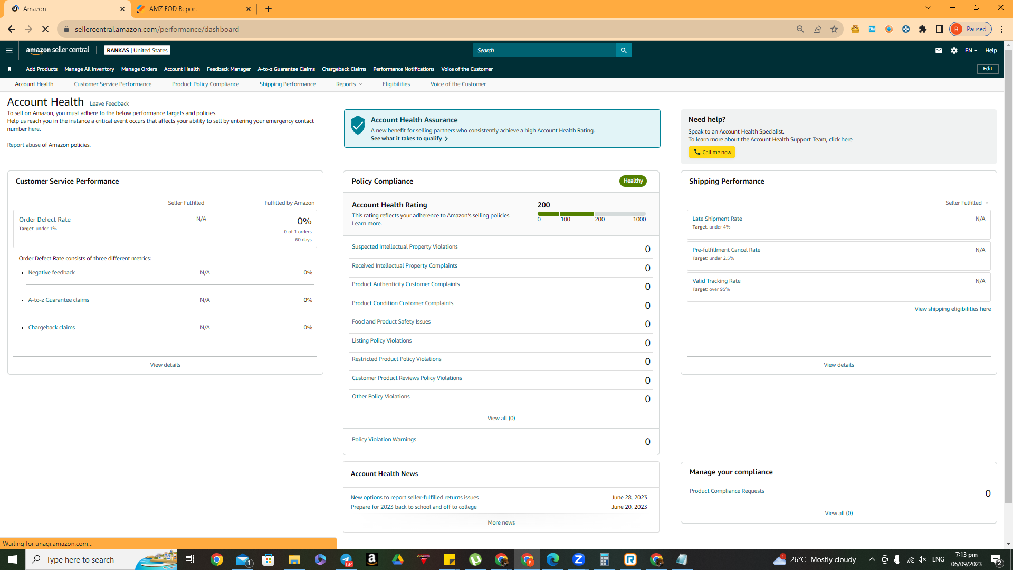The image size is (1013, 570).
Task: Open Product Compliance Requests link
Action: click(727, 491)
